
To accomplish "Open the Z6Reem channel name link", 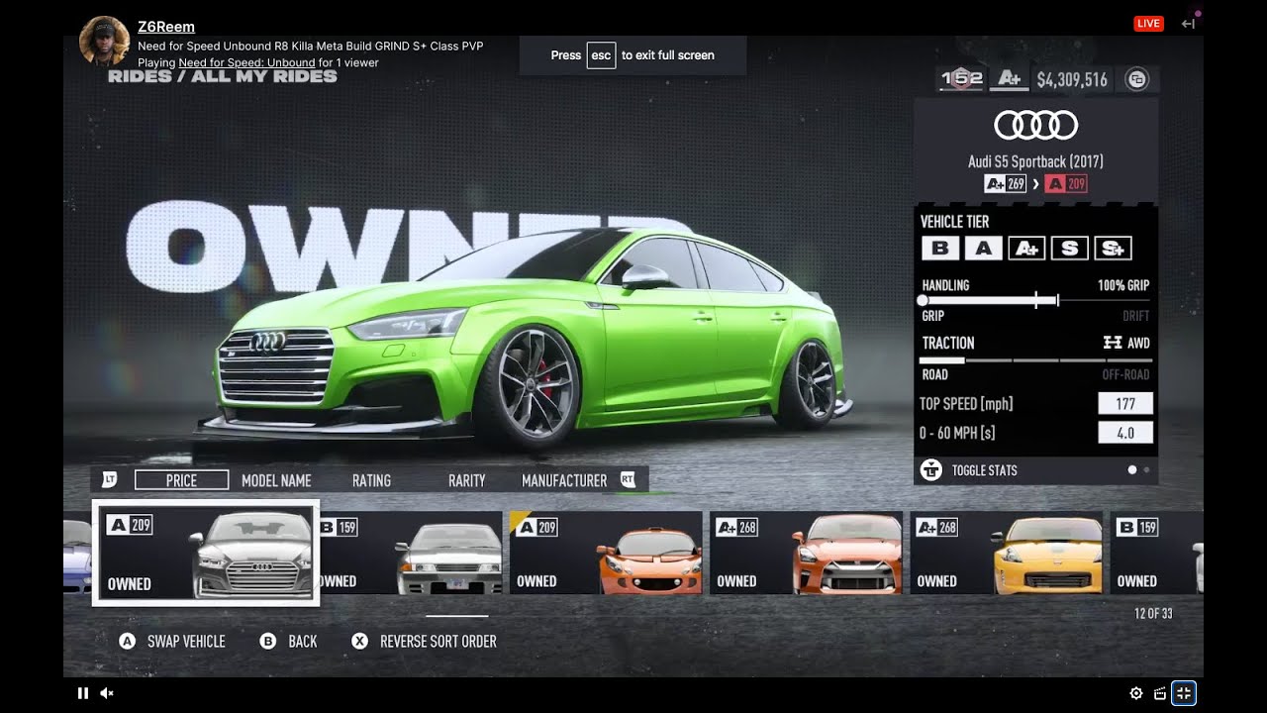I will point(166,27).
